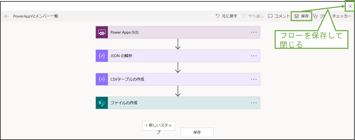
Task: Click the arrow between JSON の解析 and CSVテーブルの作成
Action: [178, 67]
